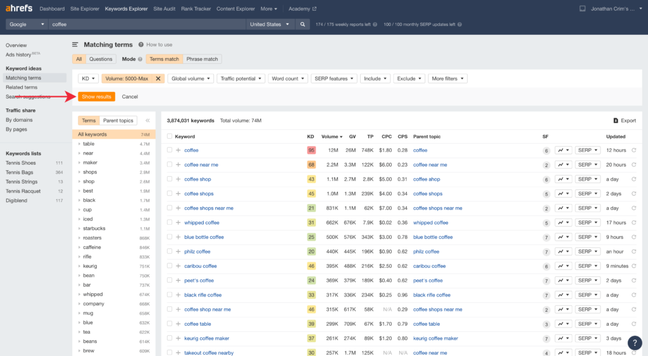
Task: Check the philz coffee checkbox
Action: tap(170, 251)
